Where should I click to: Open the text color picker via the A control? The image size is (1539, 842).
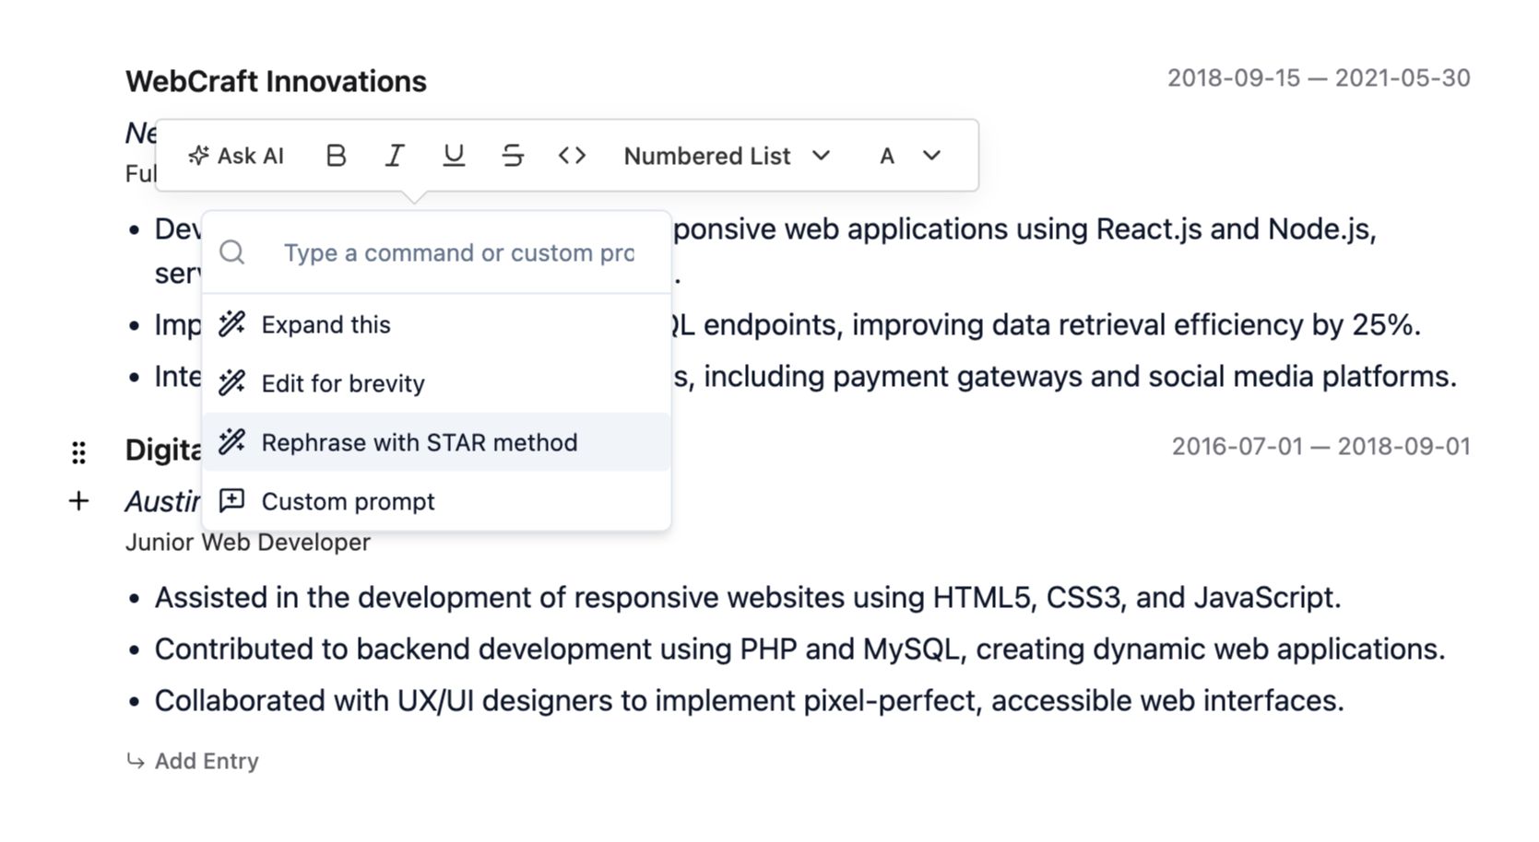pos(887,156)
